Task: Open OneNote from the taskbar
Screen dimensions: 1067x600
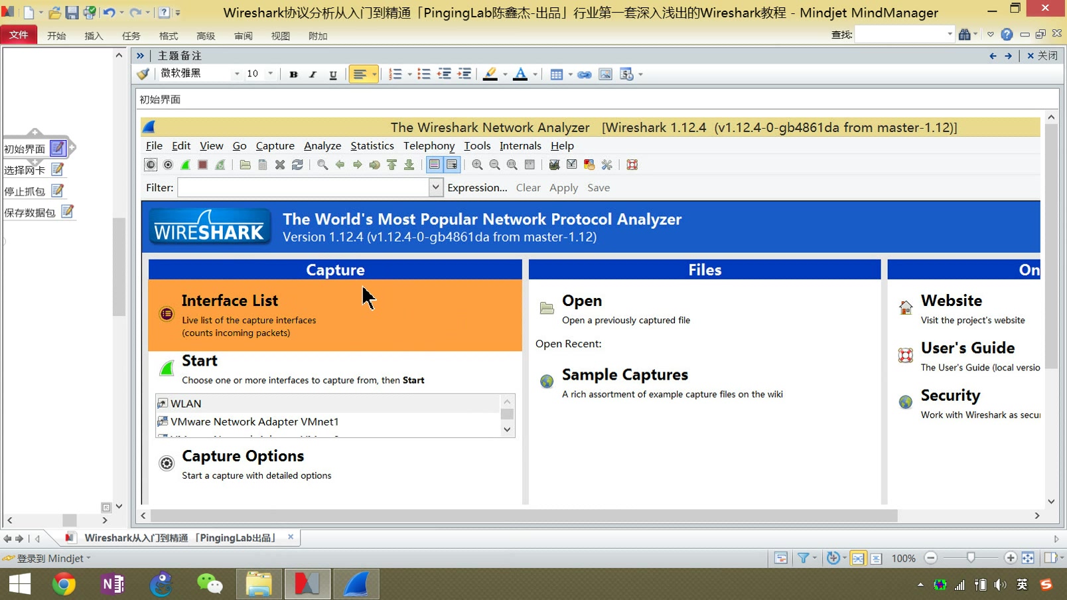Action: coord(113,584)
